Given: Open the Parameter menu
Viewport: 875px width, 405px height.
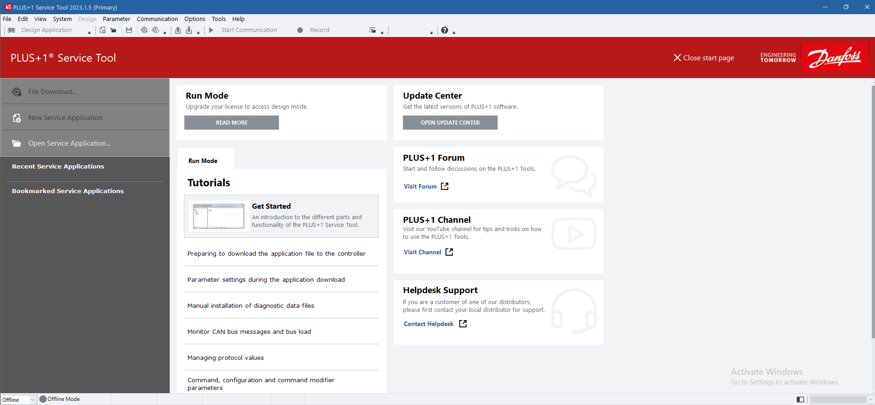Looking at the screenshot, I should point(116,19).
